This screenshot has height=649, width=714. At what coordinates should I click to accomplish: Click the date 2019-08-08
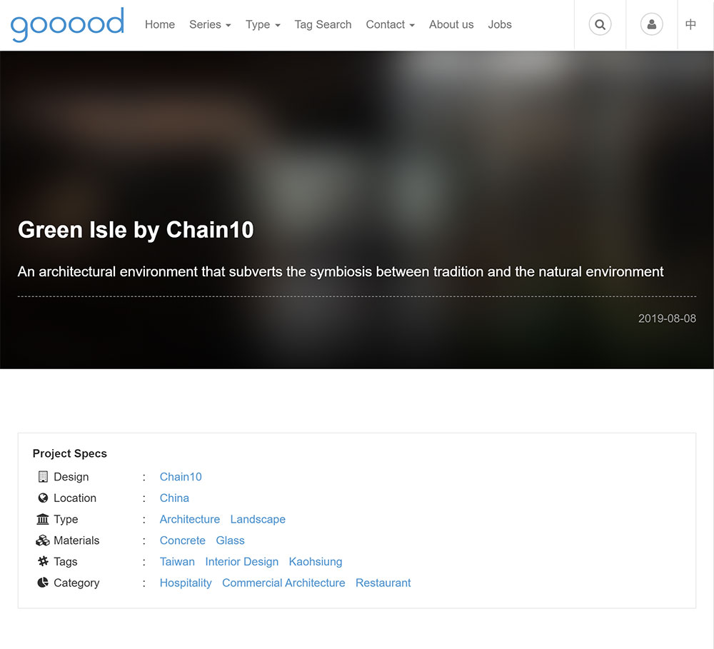667,318
